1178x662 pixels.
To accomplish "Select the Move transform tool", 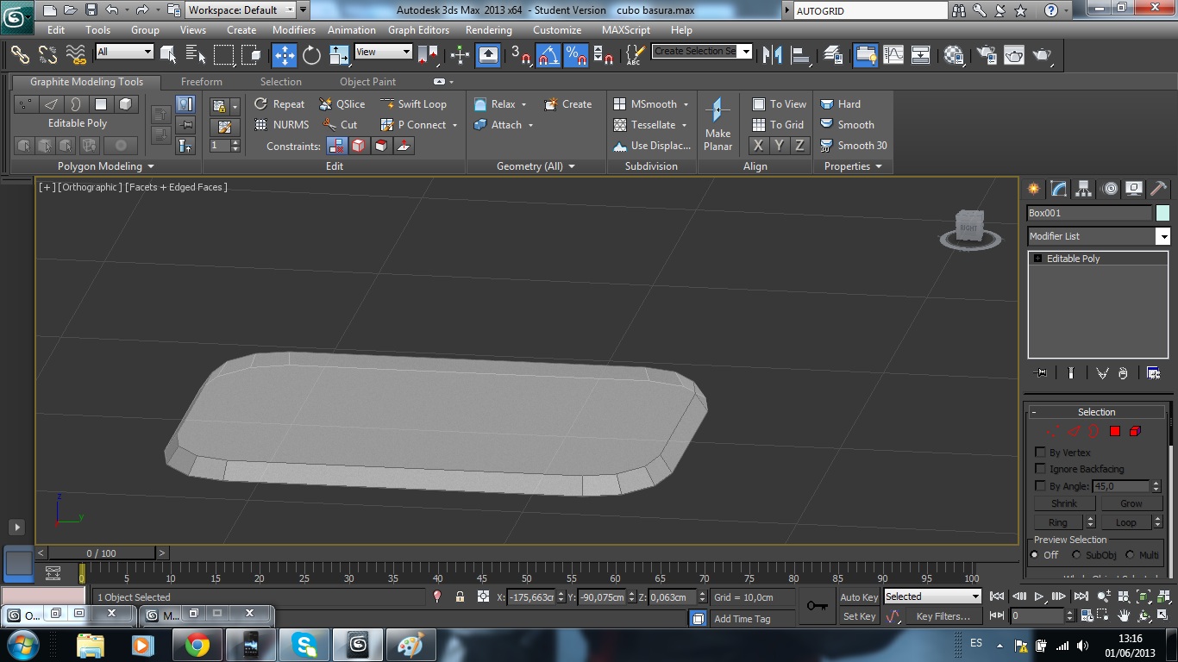I will pyautogui.click(x=285, y=55).
